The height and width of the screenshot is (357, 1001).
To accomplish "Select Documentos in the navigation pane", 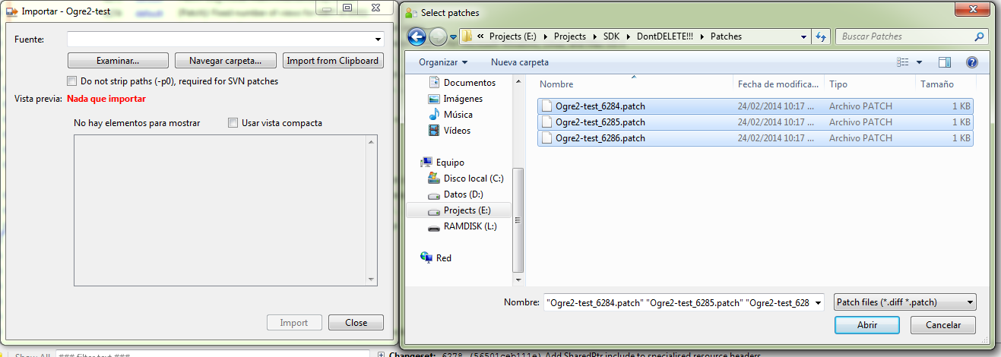I will pos(469,83).
